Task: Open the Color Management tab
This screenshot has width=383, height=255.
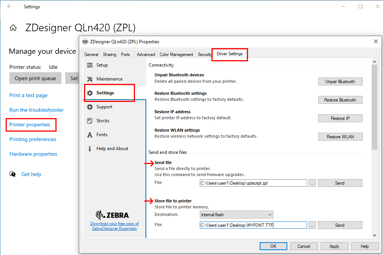Action: tap(176, 55)
